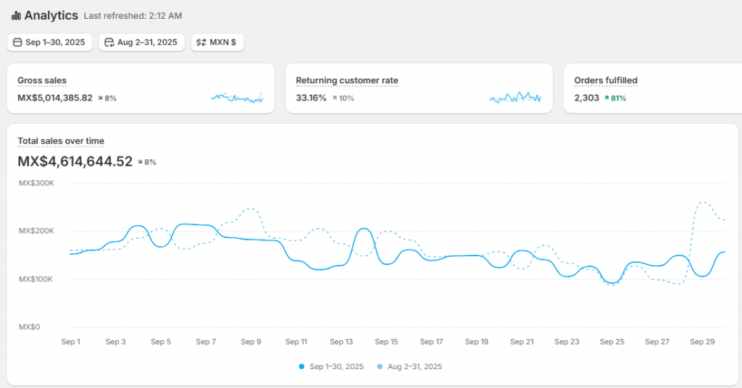The height and width of the screenshot is (388, 742).
Task: Click the Sep 21 x-axis label
Action: pos(522,342)
